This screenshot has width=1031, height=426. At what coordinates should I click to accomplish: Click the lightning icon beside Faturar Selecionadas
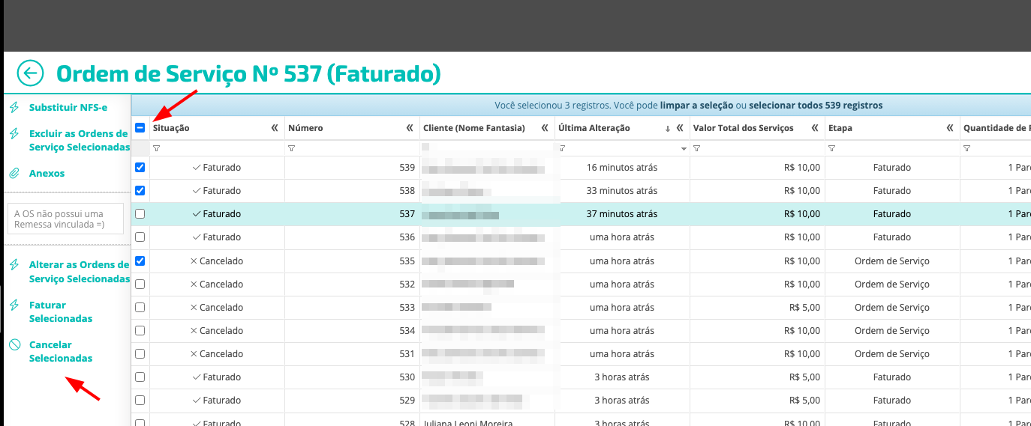14,305
